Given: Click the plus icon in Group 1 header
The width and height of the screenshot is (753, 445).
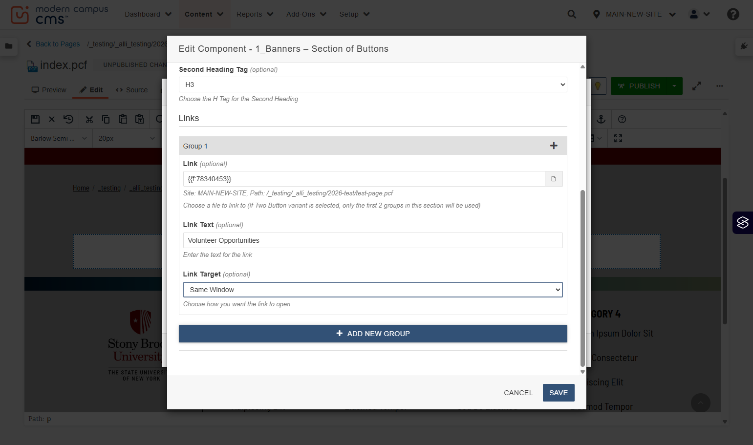Looking at the screenshot, I should 554,146.
